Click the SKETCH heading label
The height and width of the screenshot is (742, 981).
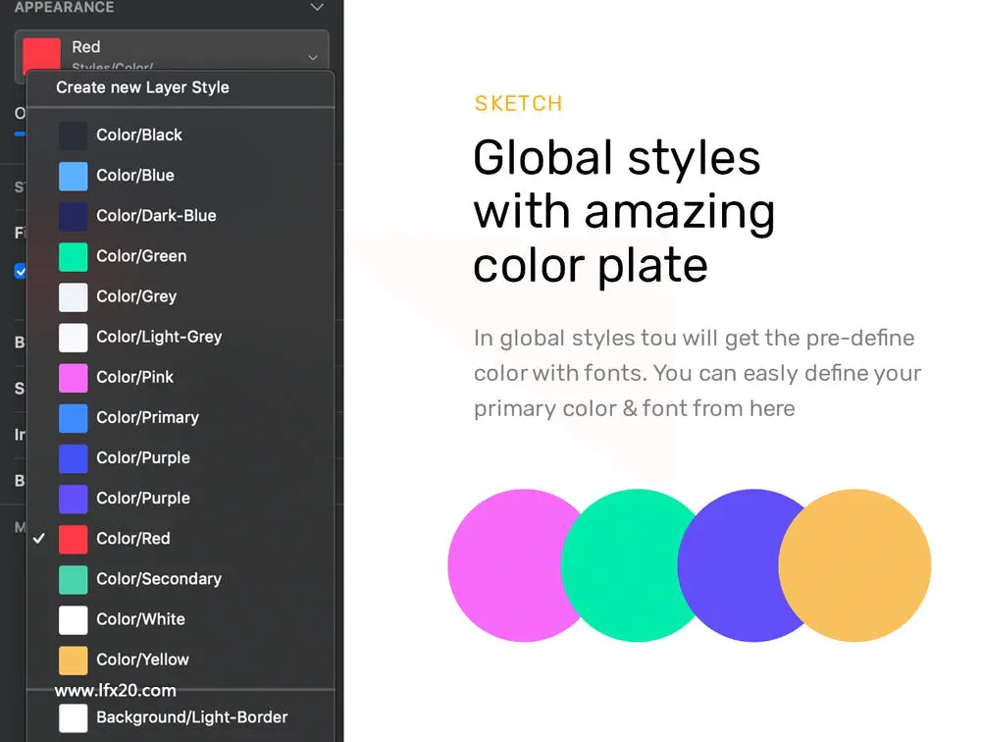point(519,103)
